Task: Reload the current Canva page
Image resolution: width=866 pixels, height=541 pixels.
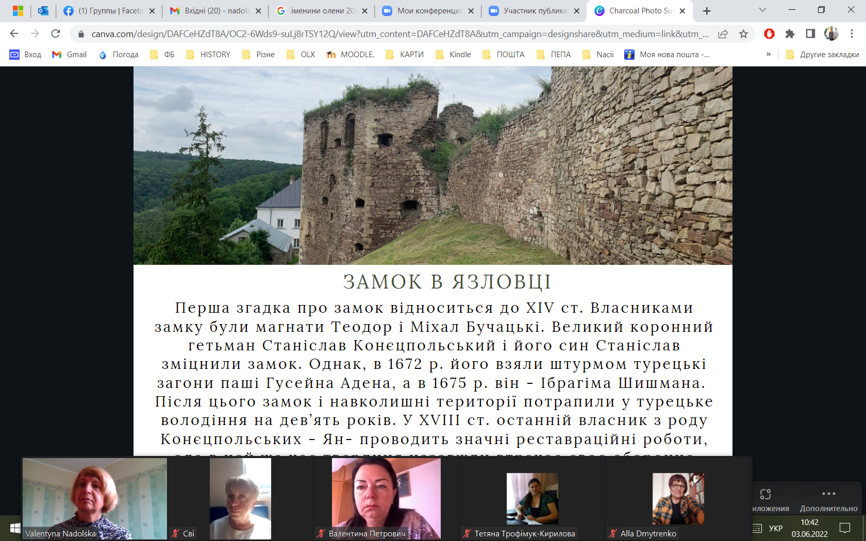Action: coord(55,34)
